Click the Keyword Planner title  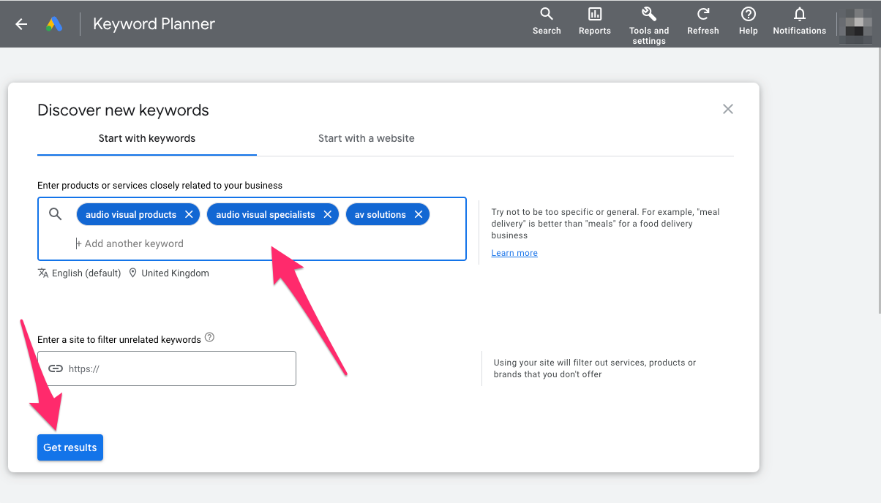point(154,24)
